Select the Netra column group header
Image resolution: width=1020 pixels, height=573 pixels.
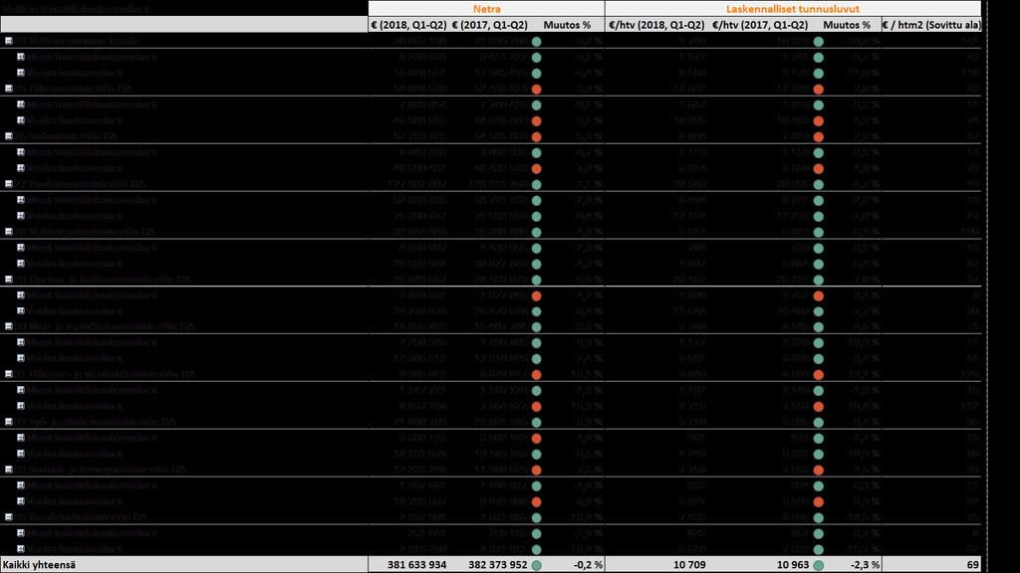point(486,8)
